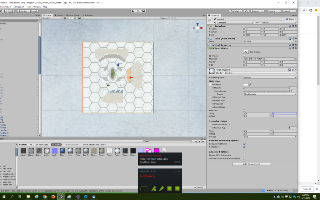Open the Collab dropdown

click(x=236, y=11)
